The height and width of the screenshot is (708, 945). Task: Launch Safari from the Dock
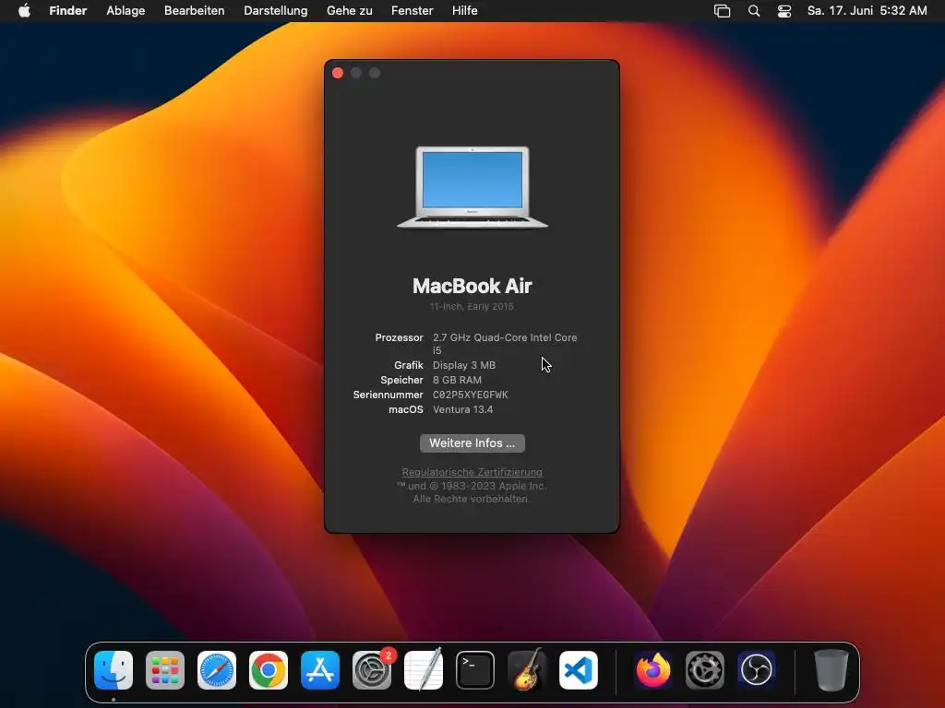216,670
